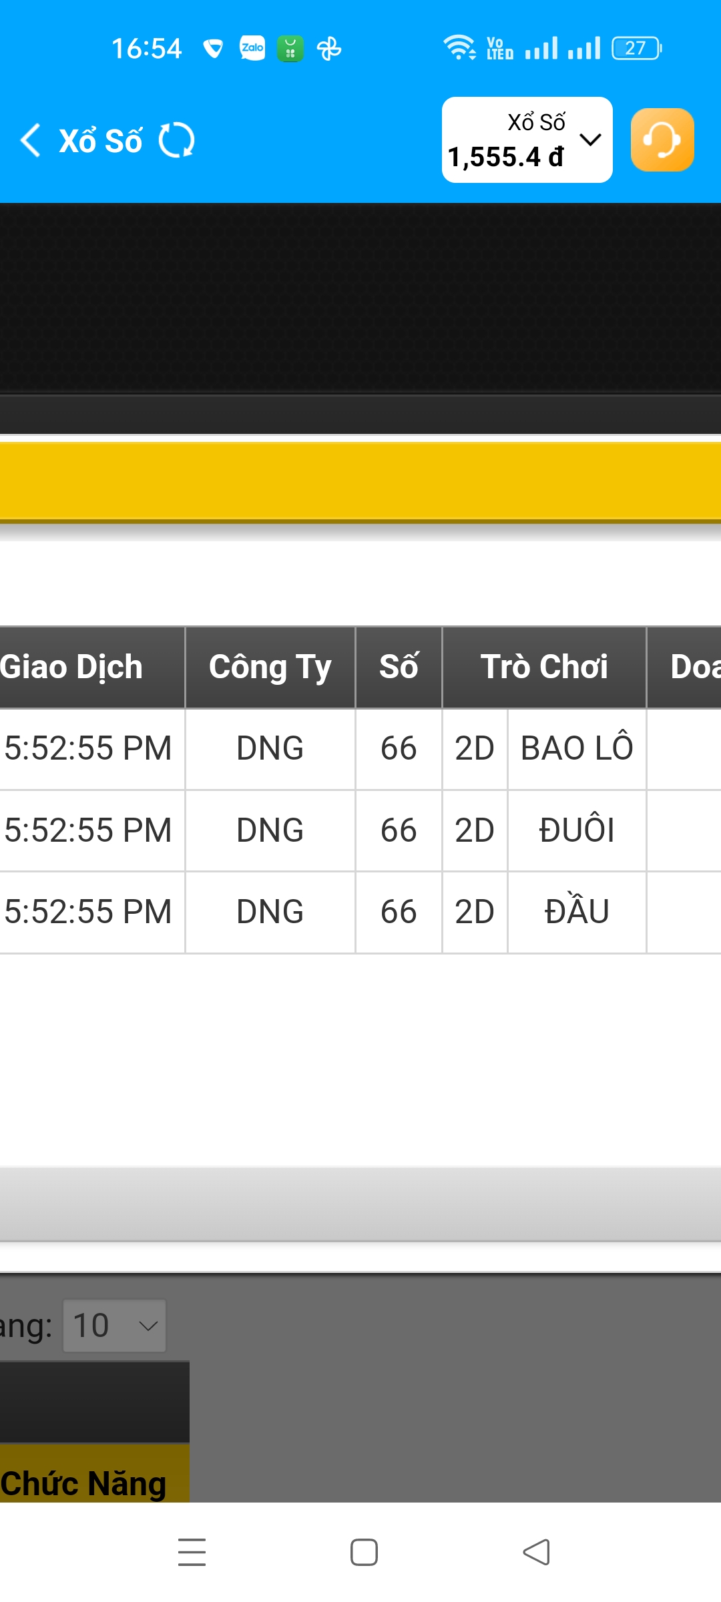
Task: Tap the Zalo notification icon
Action: click(252, 48)
